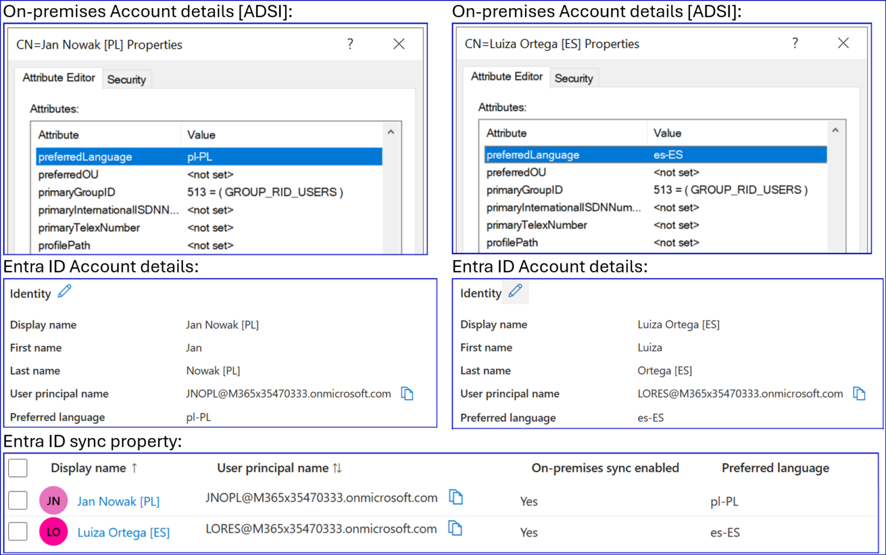Viewport: 886px width, 555px height.
Task: Click the JN avatar icon
Action: pos(53,500)
